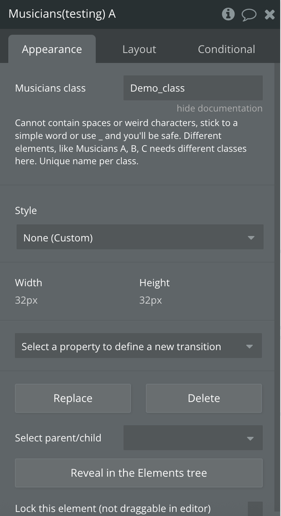Open the Style dropdown showing None (Custom)
The image size is (281, 516).
pos(140,237)
